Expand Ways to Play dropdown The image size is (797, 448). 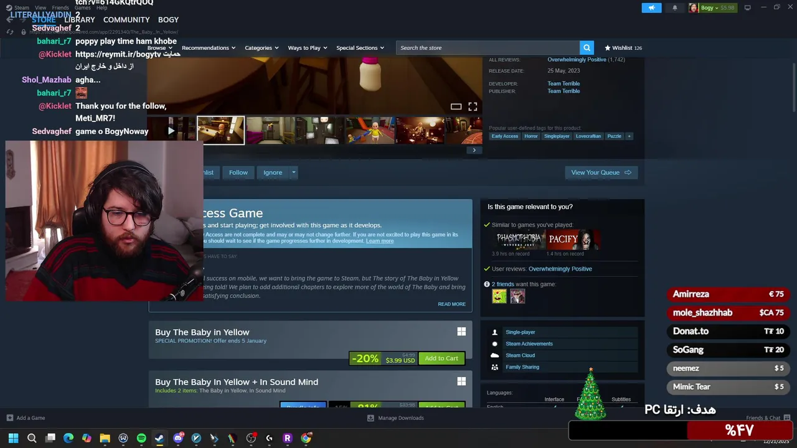(307, 48)
